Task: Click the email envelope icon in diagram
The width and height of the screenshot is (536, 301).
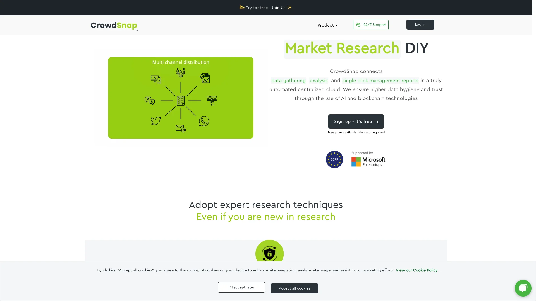Action: pyautogui.click(x=180, y=128)
